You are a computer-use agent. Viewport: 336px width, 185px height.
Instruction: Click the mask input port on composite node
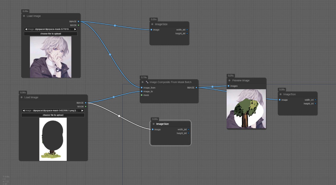(x=142, y=95)
